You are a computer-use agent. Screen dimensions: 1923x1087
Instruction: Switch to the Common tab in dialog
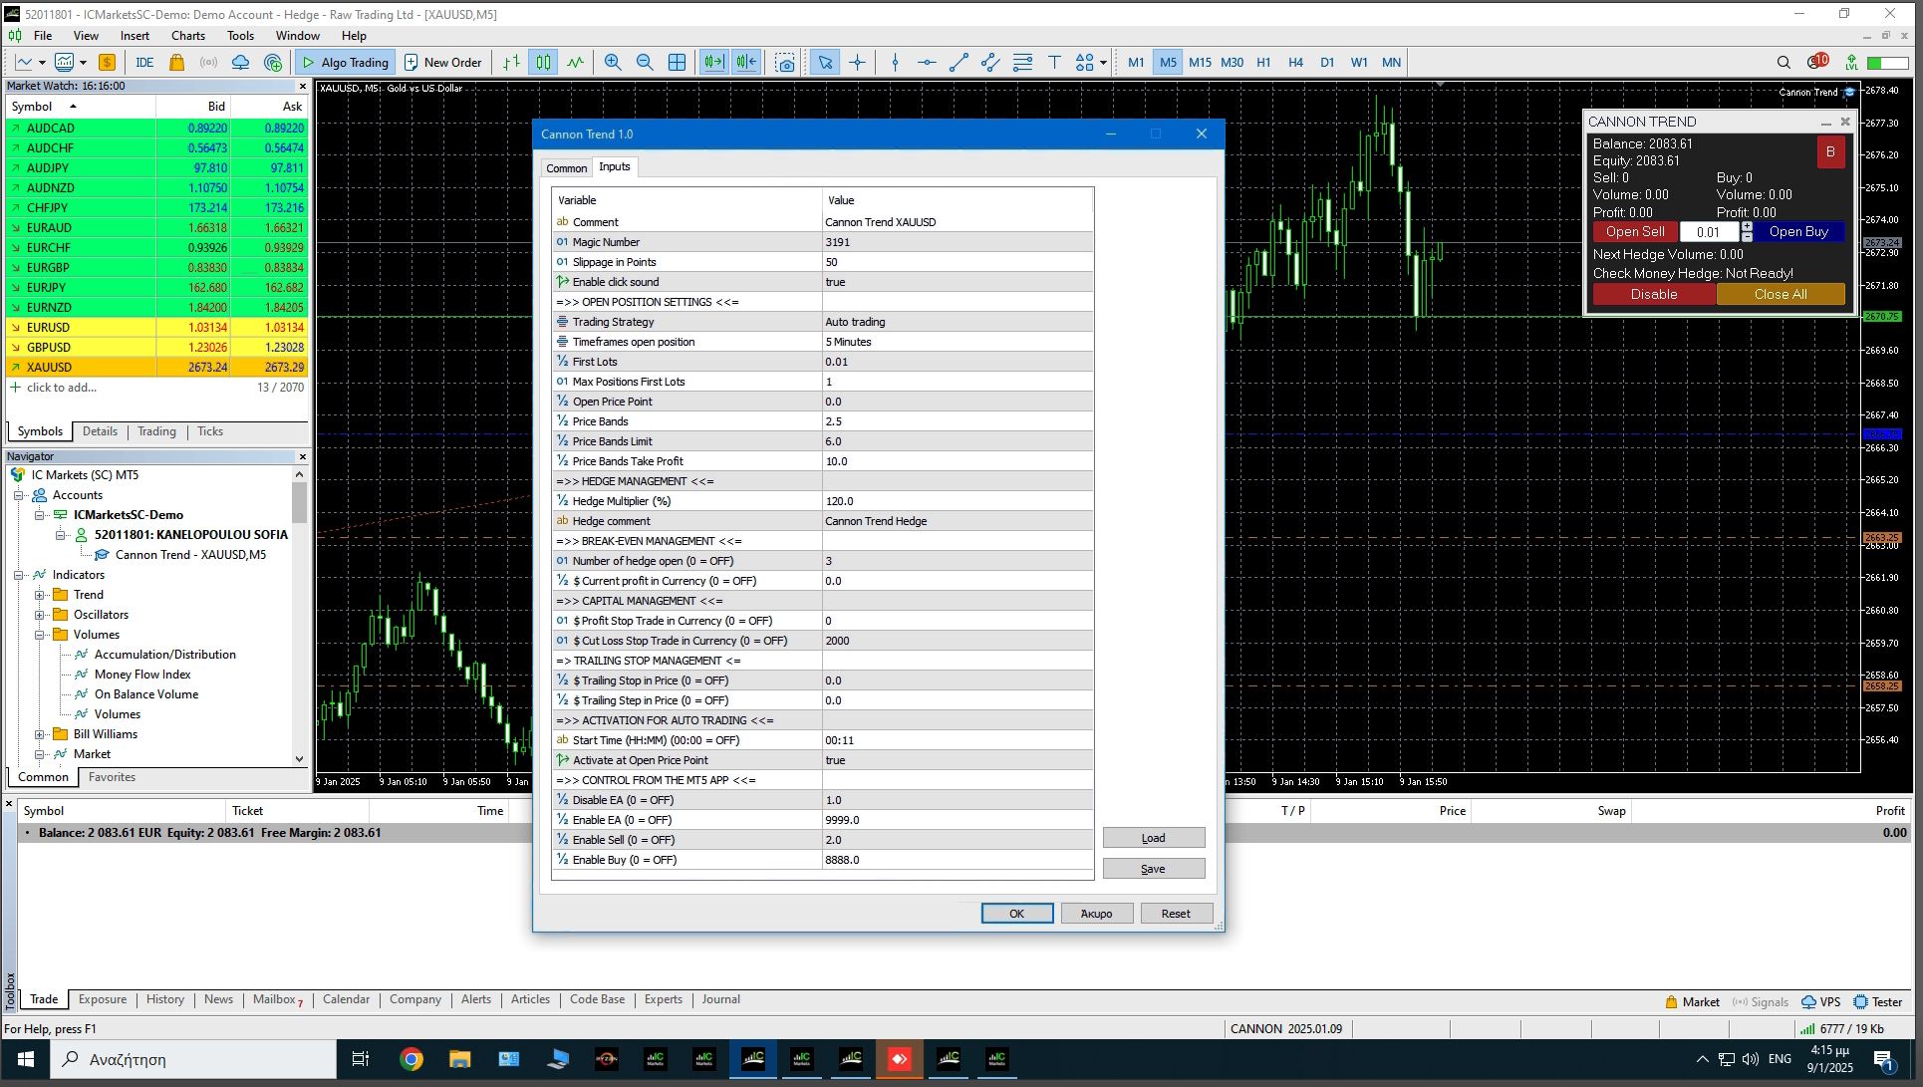point(566,168)
